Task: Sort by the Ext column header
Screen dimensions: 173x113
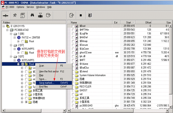Action: tap(116, 22)
